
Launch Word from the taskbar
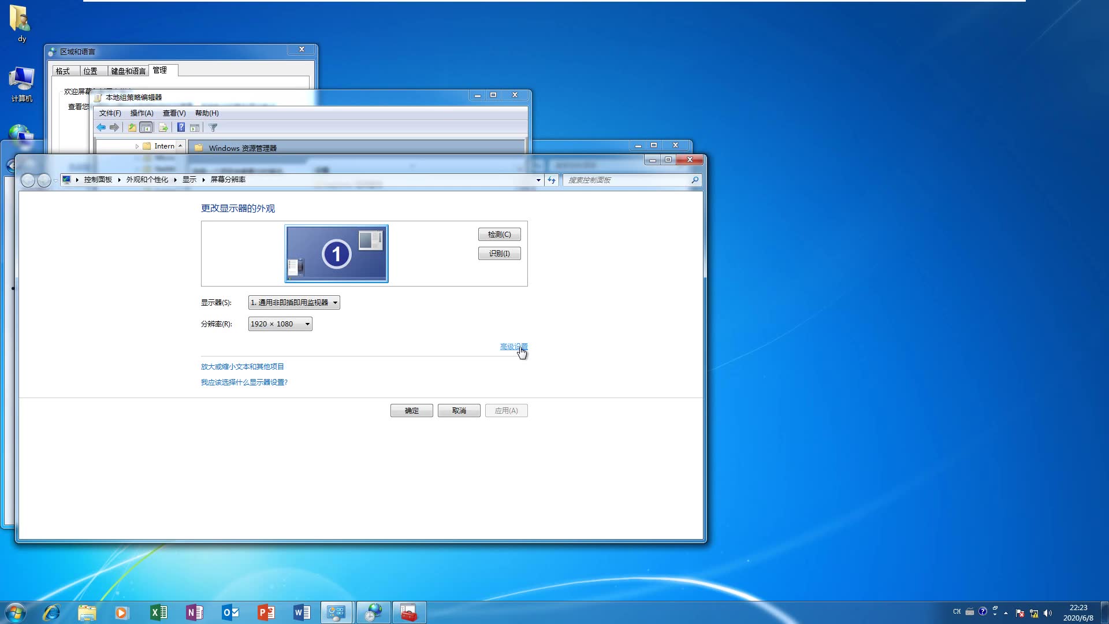tap(302, 612)
